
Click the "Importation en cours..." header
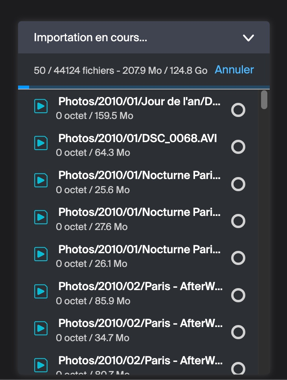pyautogui.click(x=90, y=38)
